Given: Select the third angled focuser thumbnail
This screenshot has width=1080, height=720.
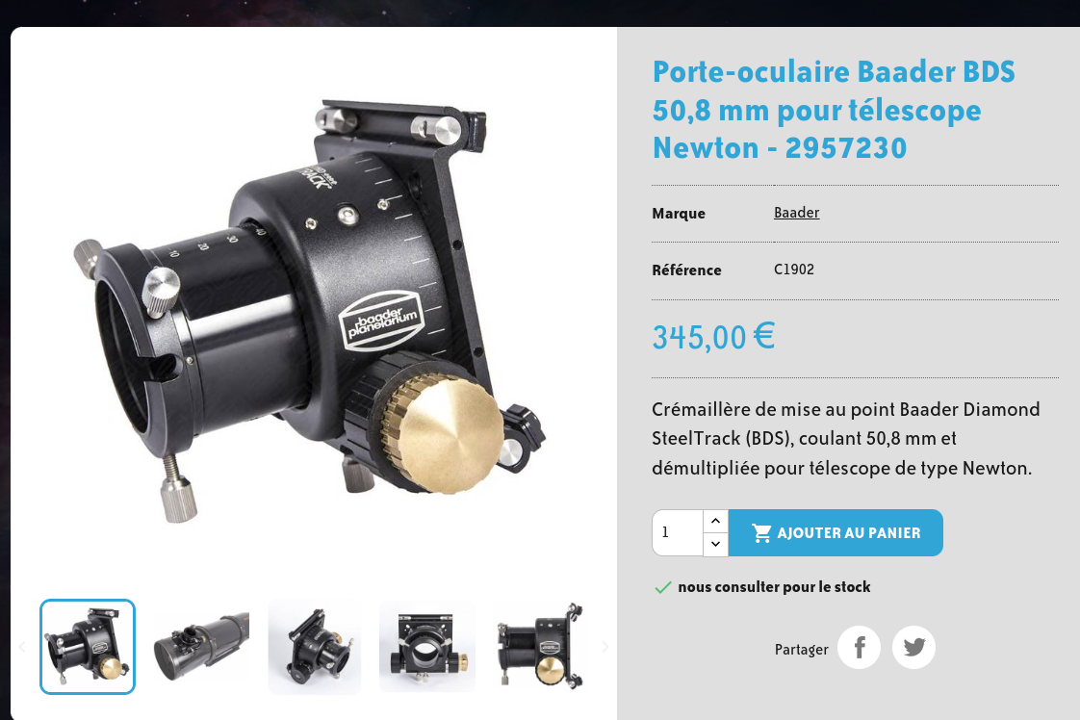Looking at the screenshot, I should (x=314, y=647).
